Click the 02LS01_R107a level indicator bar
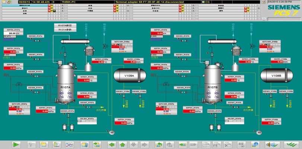This screenshot has width=302, height=149. 87,121
